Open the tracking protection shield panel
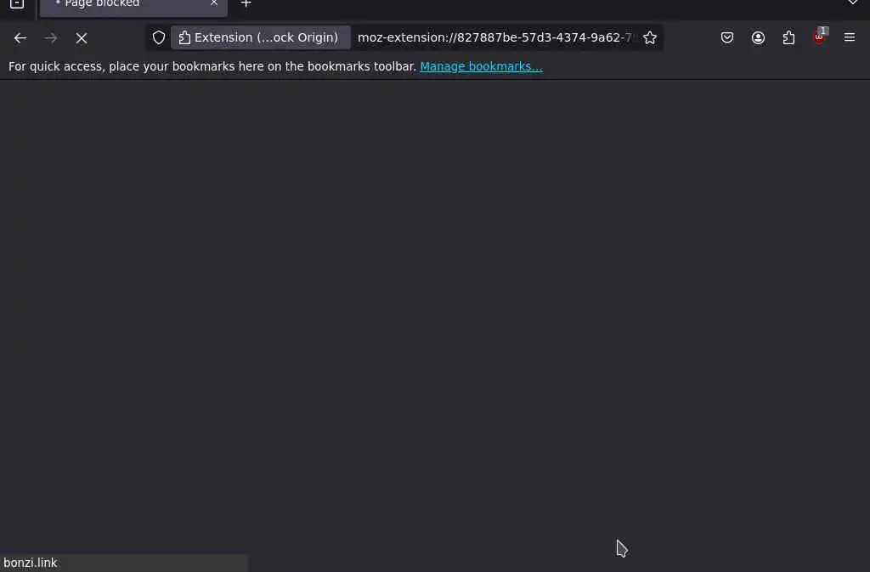The image size is (870, 572). (x=159, y=37)
